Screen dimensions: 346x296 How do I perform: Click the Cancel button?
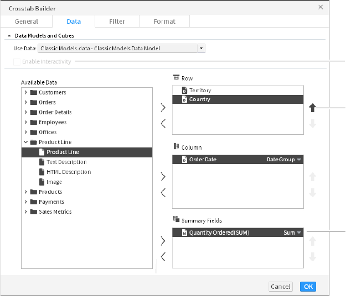pyautogui.click(x=280, y=287)
